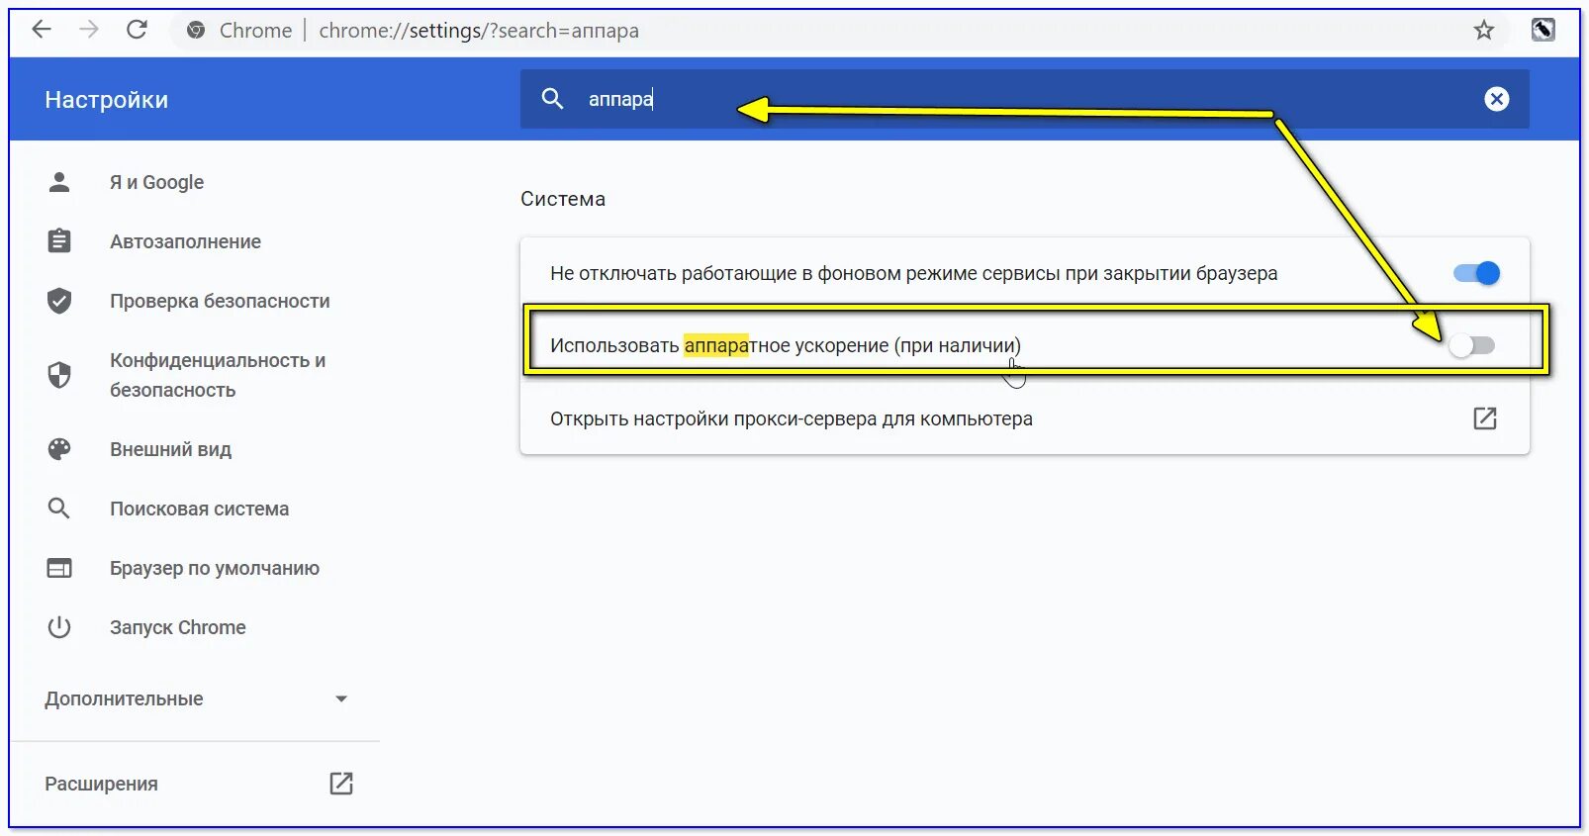Screen dimensions: 1589x836
Task: Click the magnifier icon for Поисковая система
Action: pos(59,509)
